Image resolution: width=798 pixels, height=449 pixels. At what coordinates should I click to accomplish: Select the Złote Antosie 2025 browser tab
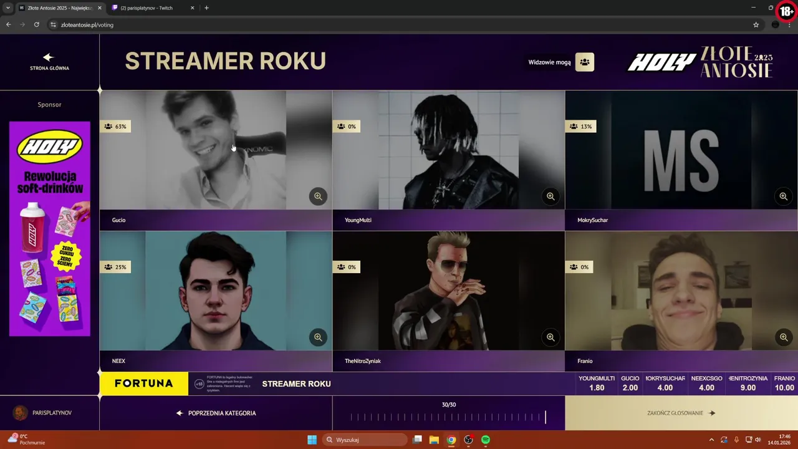(59, 8)
